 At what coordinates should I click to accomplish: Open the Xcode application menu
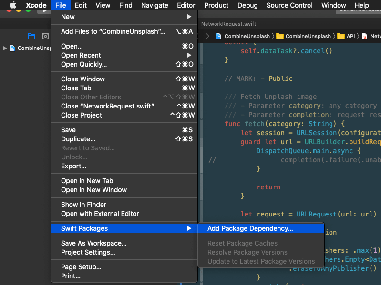coord(36,5)
